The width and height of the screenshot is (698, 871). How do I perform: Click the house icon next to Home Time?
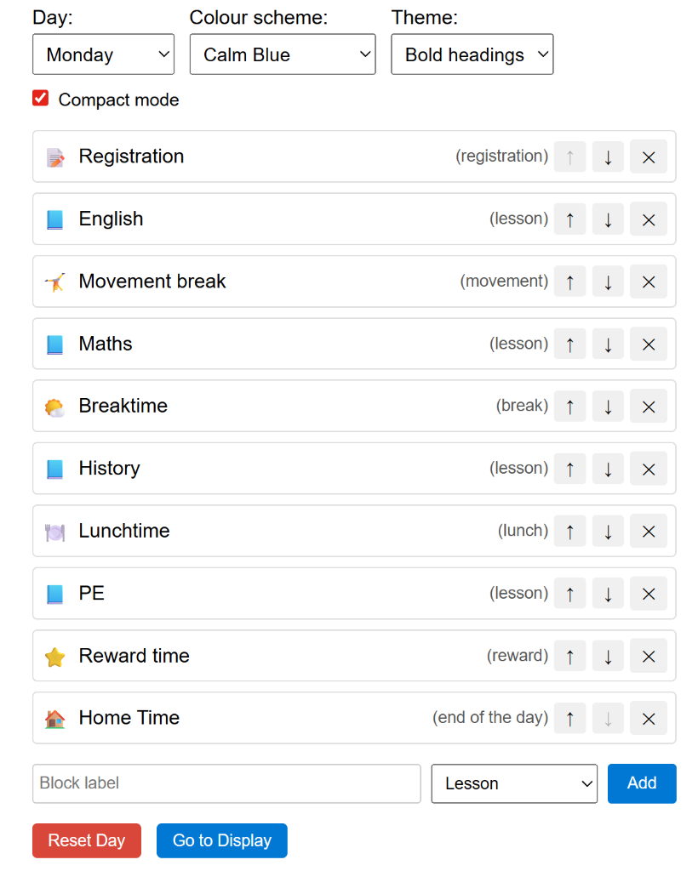click(54, 718)
